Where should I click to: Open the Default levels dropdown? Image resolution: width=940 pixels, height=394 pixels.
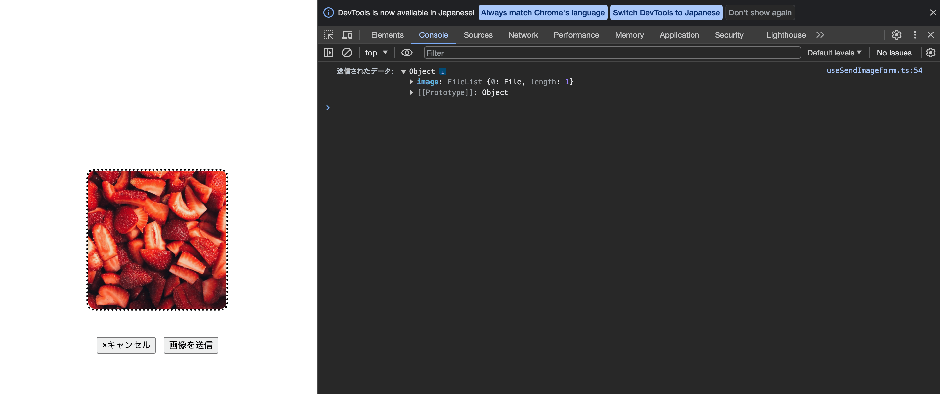(834, 53)
